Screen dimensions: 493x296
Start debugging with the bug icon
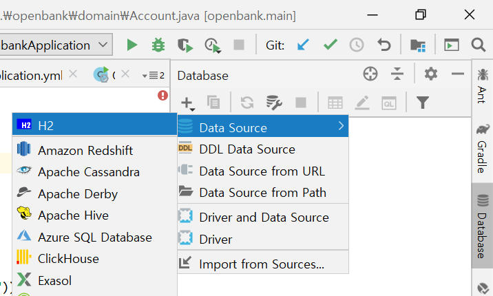[x=158, y=45]
